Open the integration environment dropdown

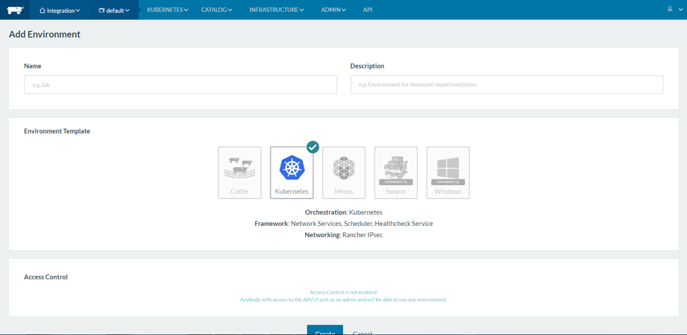click(x=60, y=10)
